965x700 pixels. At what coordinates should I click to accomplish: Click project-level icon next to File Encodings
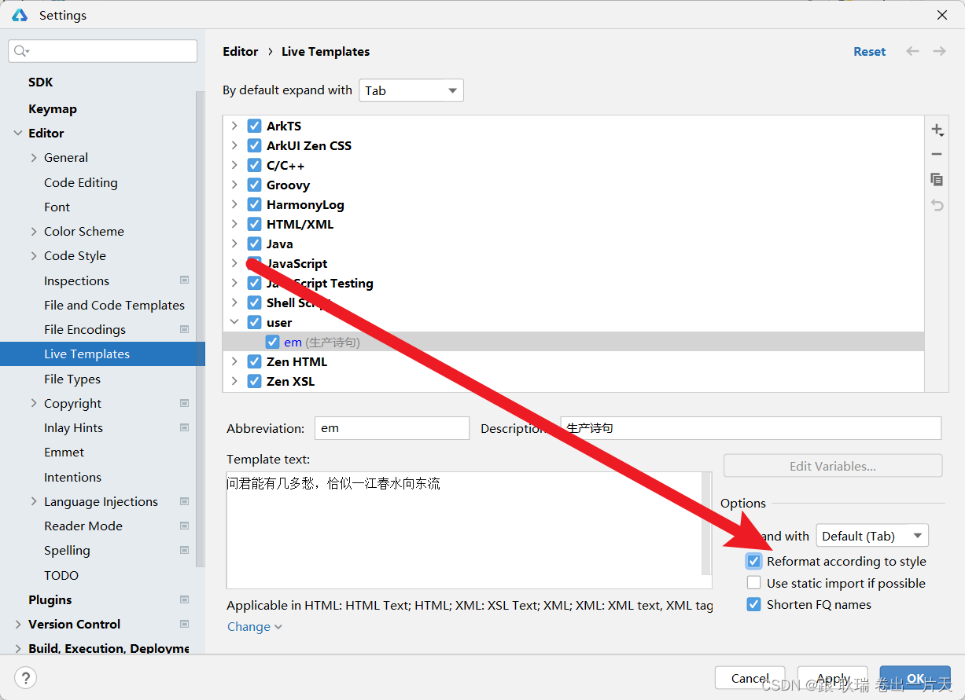pyautogui.click(x=184, y=329)
